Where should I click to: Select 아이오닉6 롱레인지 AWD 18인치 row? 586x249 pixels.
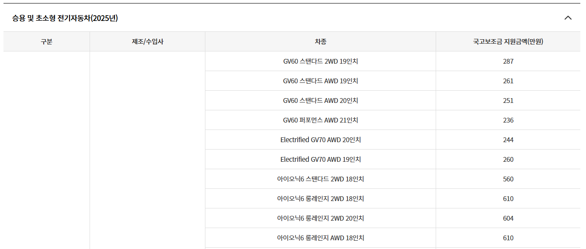click(x=393, y=238)
